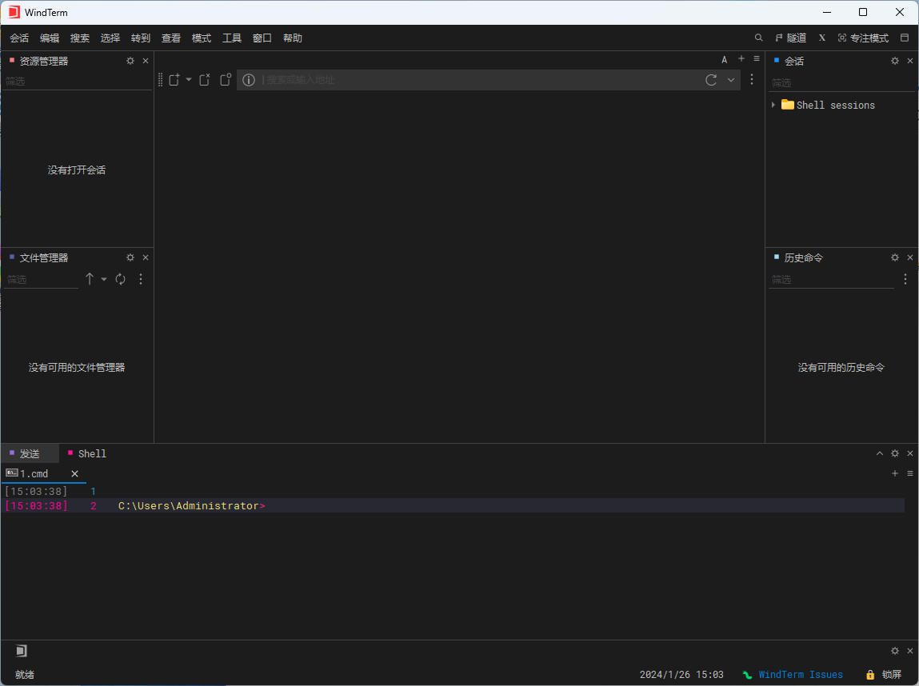Screen dimensions: 919x686
Task: Open dropdown next to file manager up arrow
Action: pyautogui.click(x=104, y=280)
